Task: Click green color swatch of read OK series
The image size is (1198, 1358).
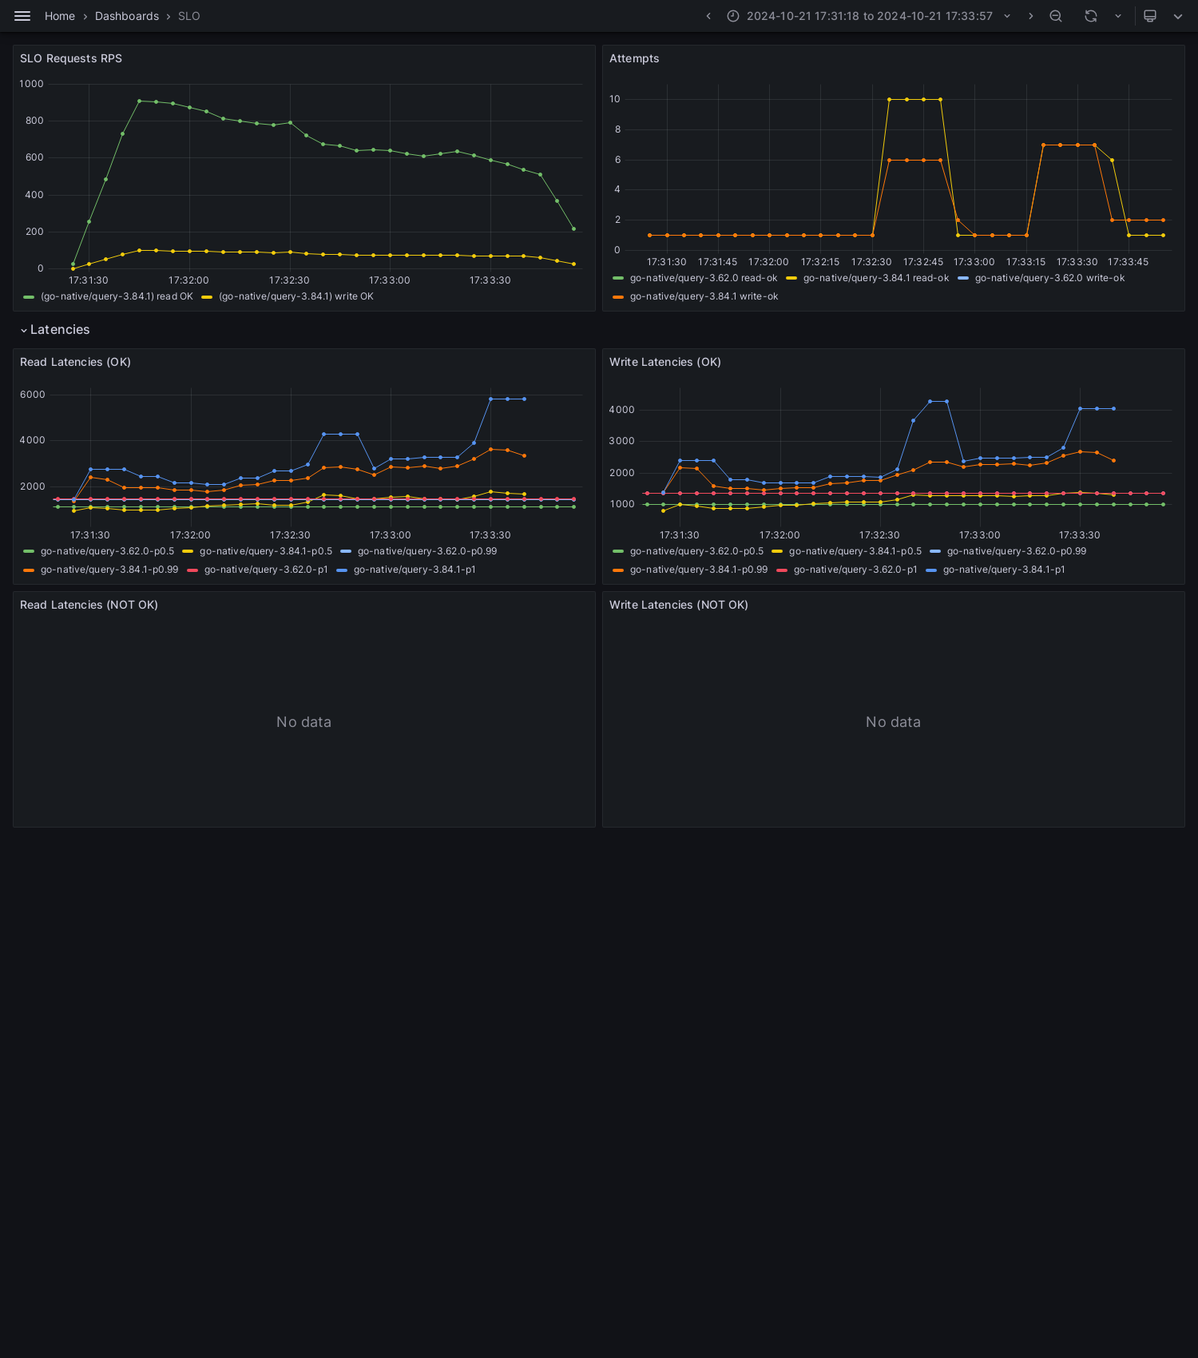Action: point(29,296)
